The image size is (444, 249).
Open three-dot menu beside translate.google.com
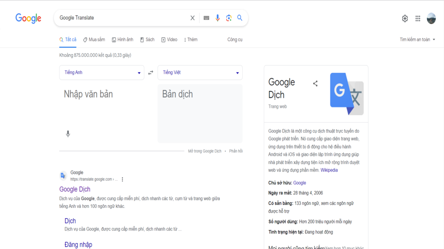pos(122,179)
